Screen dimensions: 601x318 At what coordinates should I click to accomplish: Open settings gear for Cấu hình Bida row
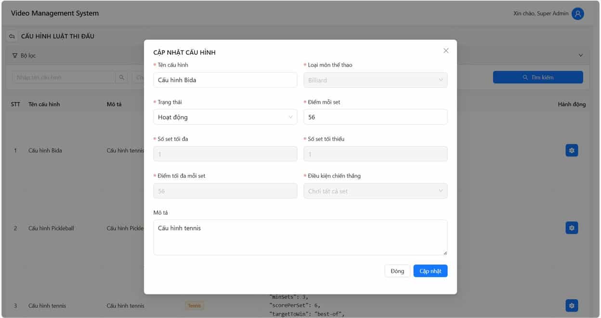(571, 150)
